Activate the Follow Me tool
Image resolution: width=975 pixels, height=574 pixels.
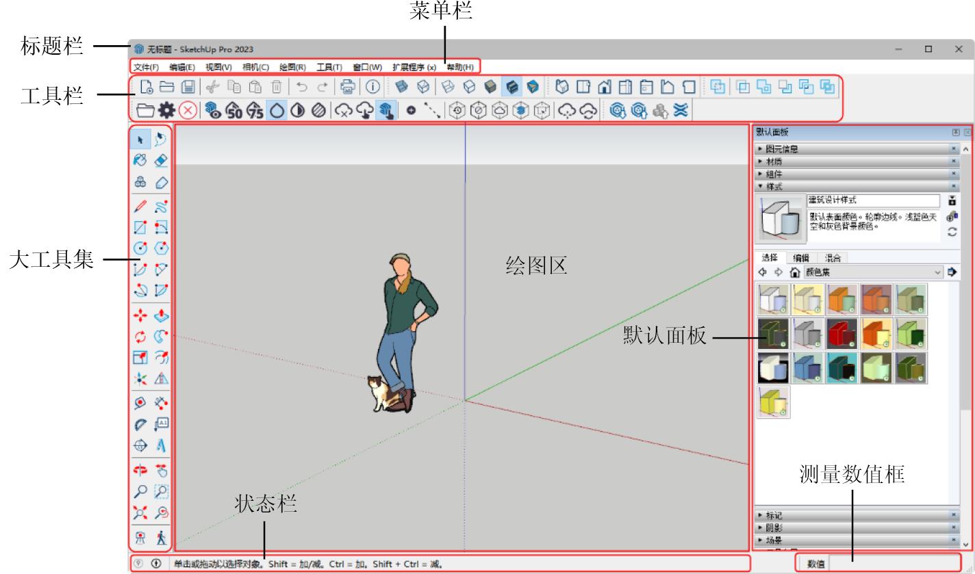[x=161, y=337]
